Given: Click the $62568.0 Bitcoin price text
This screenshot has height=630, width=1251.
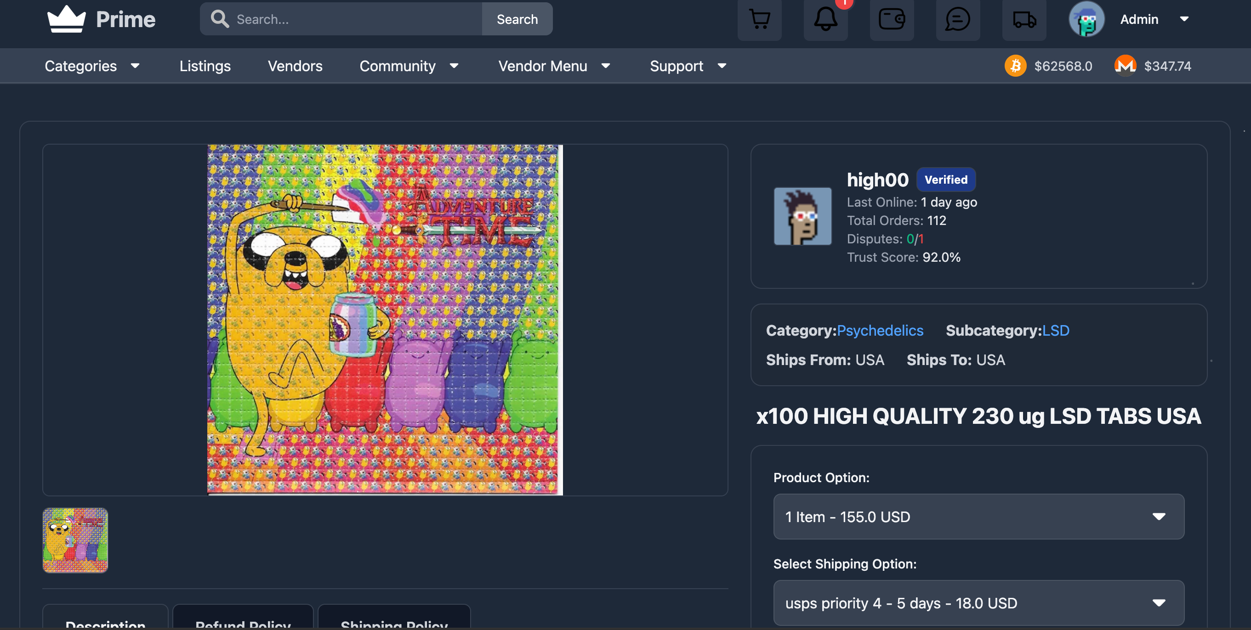Looking at the screenshot, I should point(1063,66).
